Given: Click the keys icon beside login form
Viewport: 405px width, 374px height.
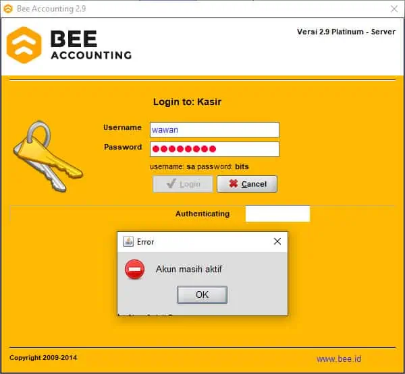Looking at the screenshot, I should pos(48,156).
